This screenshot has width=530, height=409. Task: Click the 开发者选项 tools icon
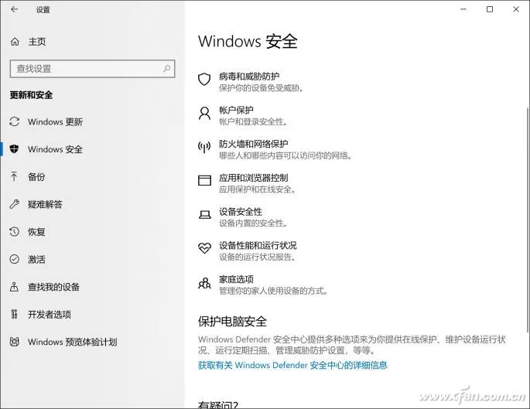(x=14, y=314)
